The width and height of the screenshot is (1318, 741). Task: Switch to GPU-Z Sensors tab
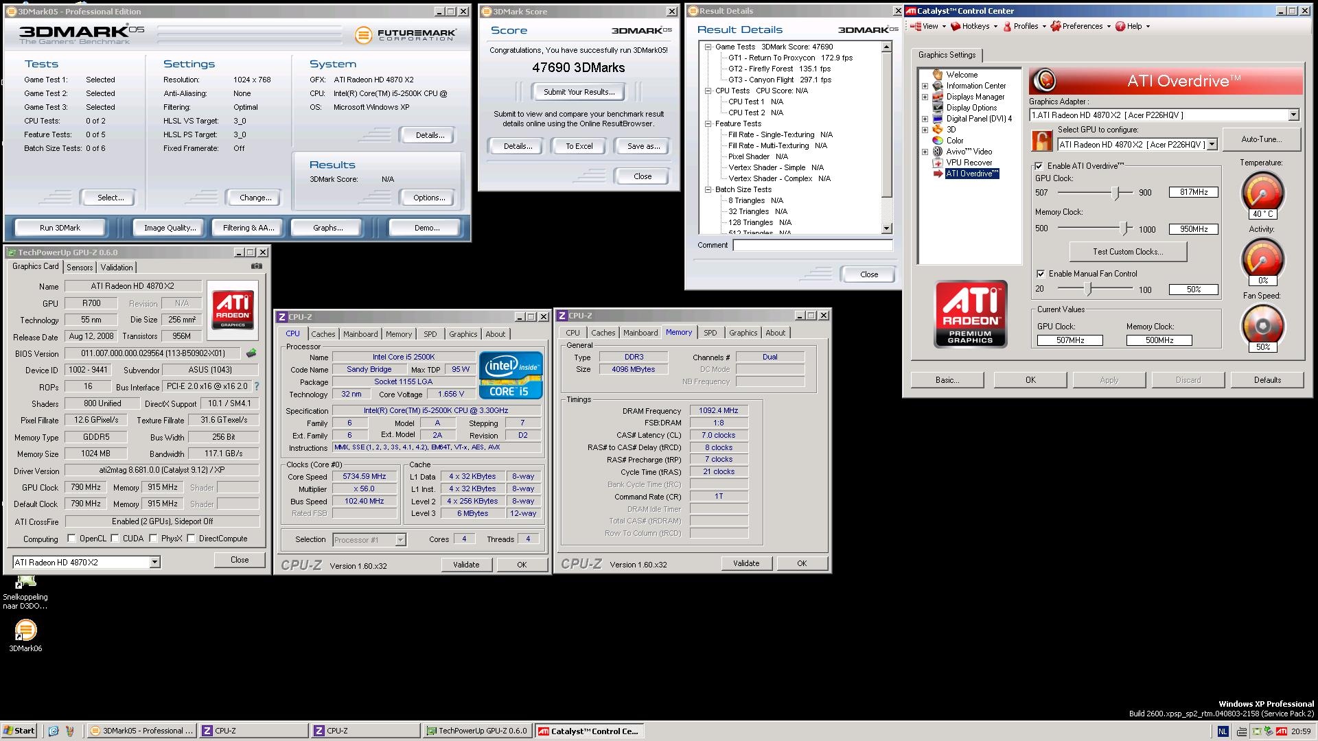[x=80, y=268]
